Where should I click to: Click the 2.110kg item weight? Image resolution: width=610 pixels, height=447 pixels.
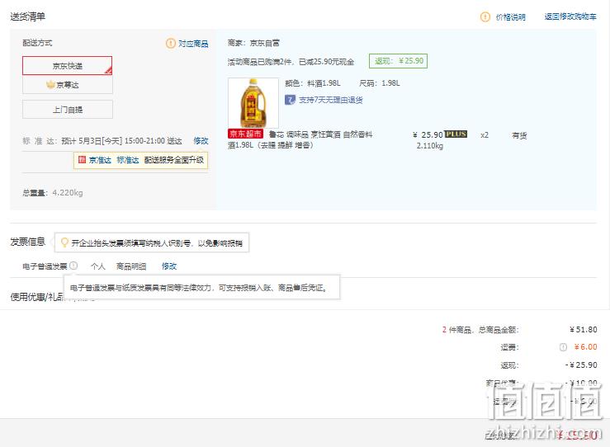coord(429,146)
